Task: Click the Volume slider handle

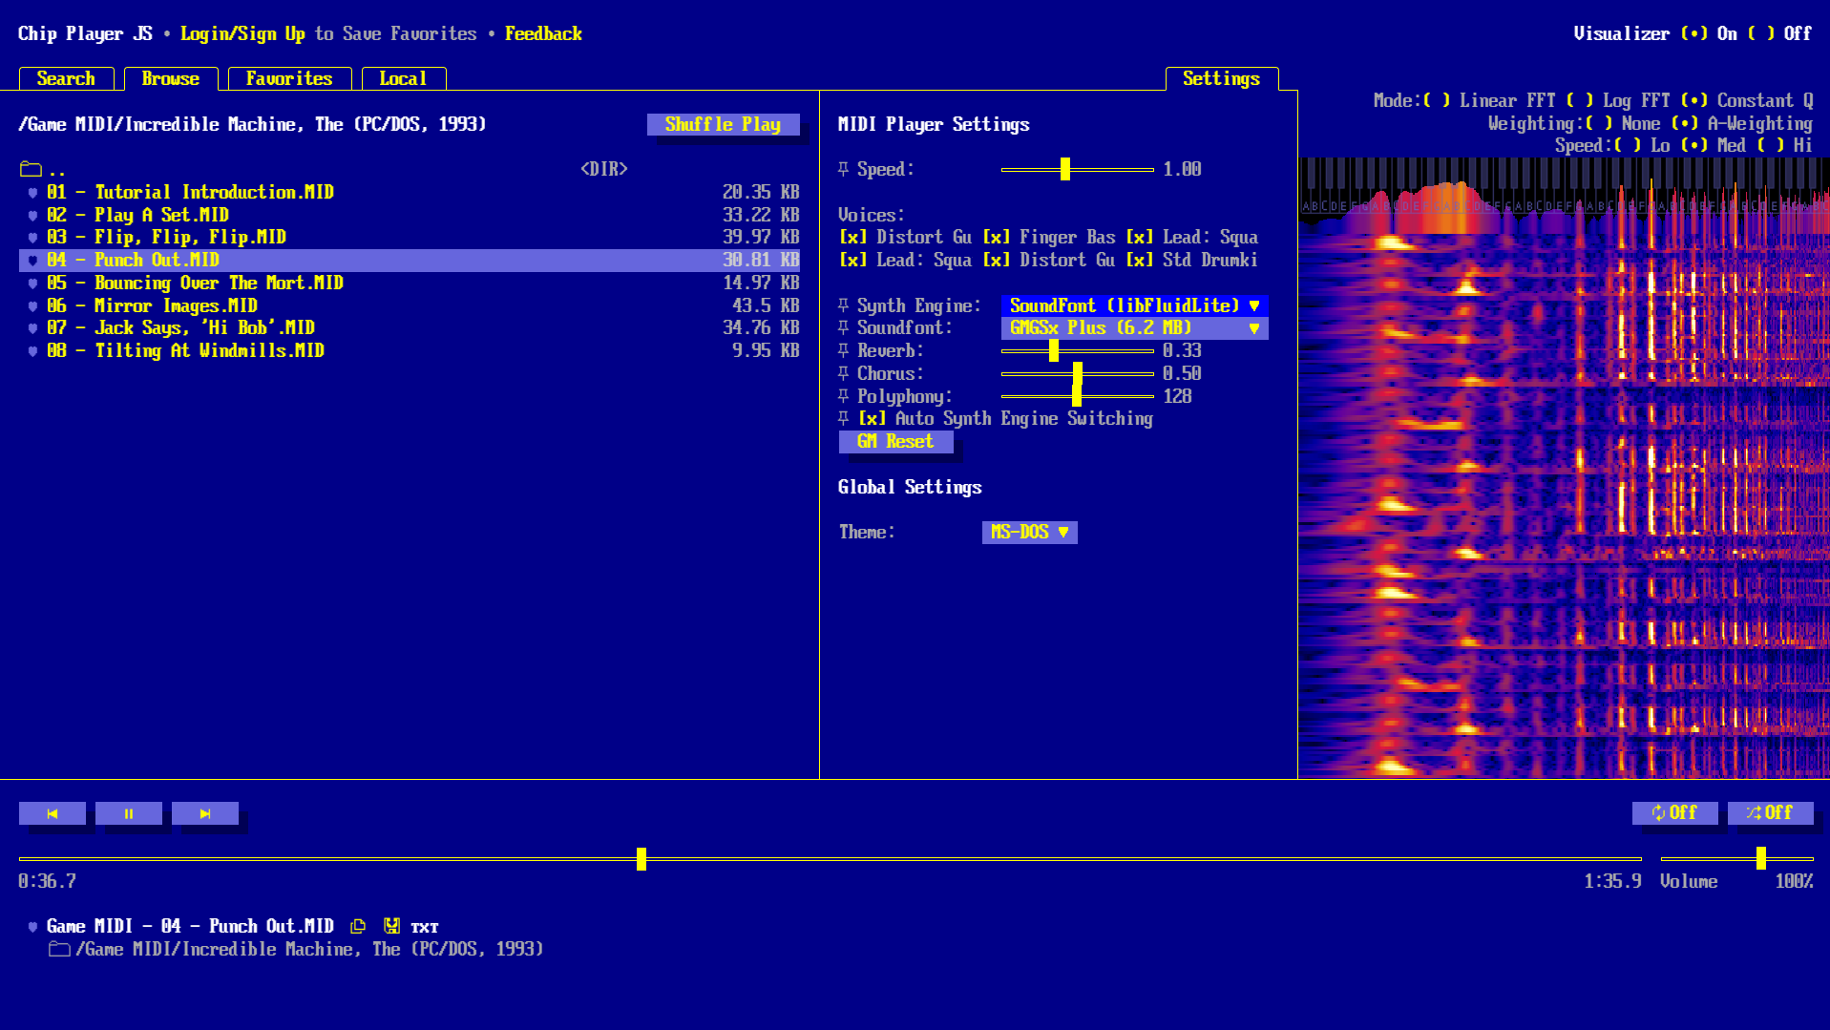Action: (1761, 858)
